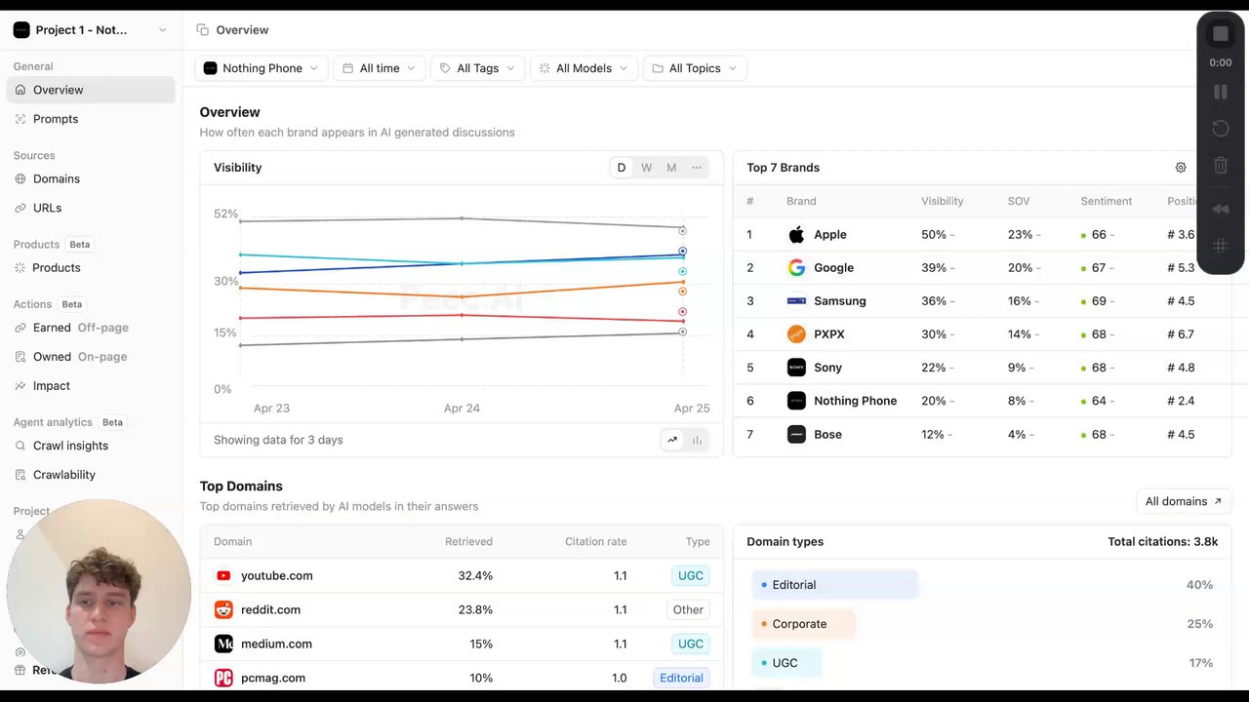The image size is (1249, 702).
Task: Click the UGC domain type bar
Action: [x=786, y=663]
